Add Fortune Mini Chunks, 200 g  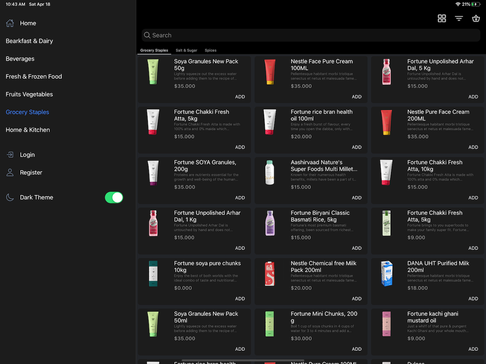tap(357, 349)
